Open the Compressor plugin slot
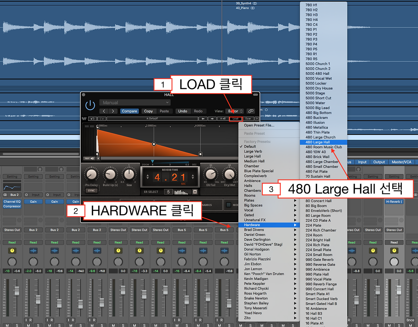 (x=12, y=206)
